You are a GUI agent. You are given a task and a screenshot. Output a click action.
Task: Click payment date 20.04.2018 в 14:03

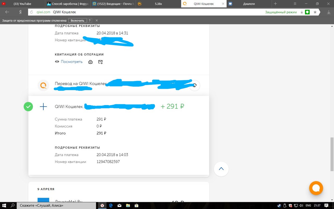pyautogui.click(x=112, y=155)
